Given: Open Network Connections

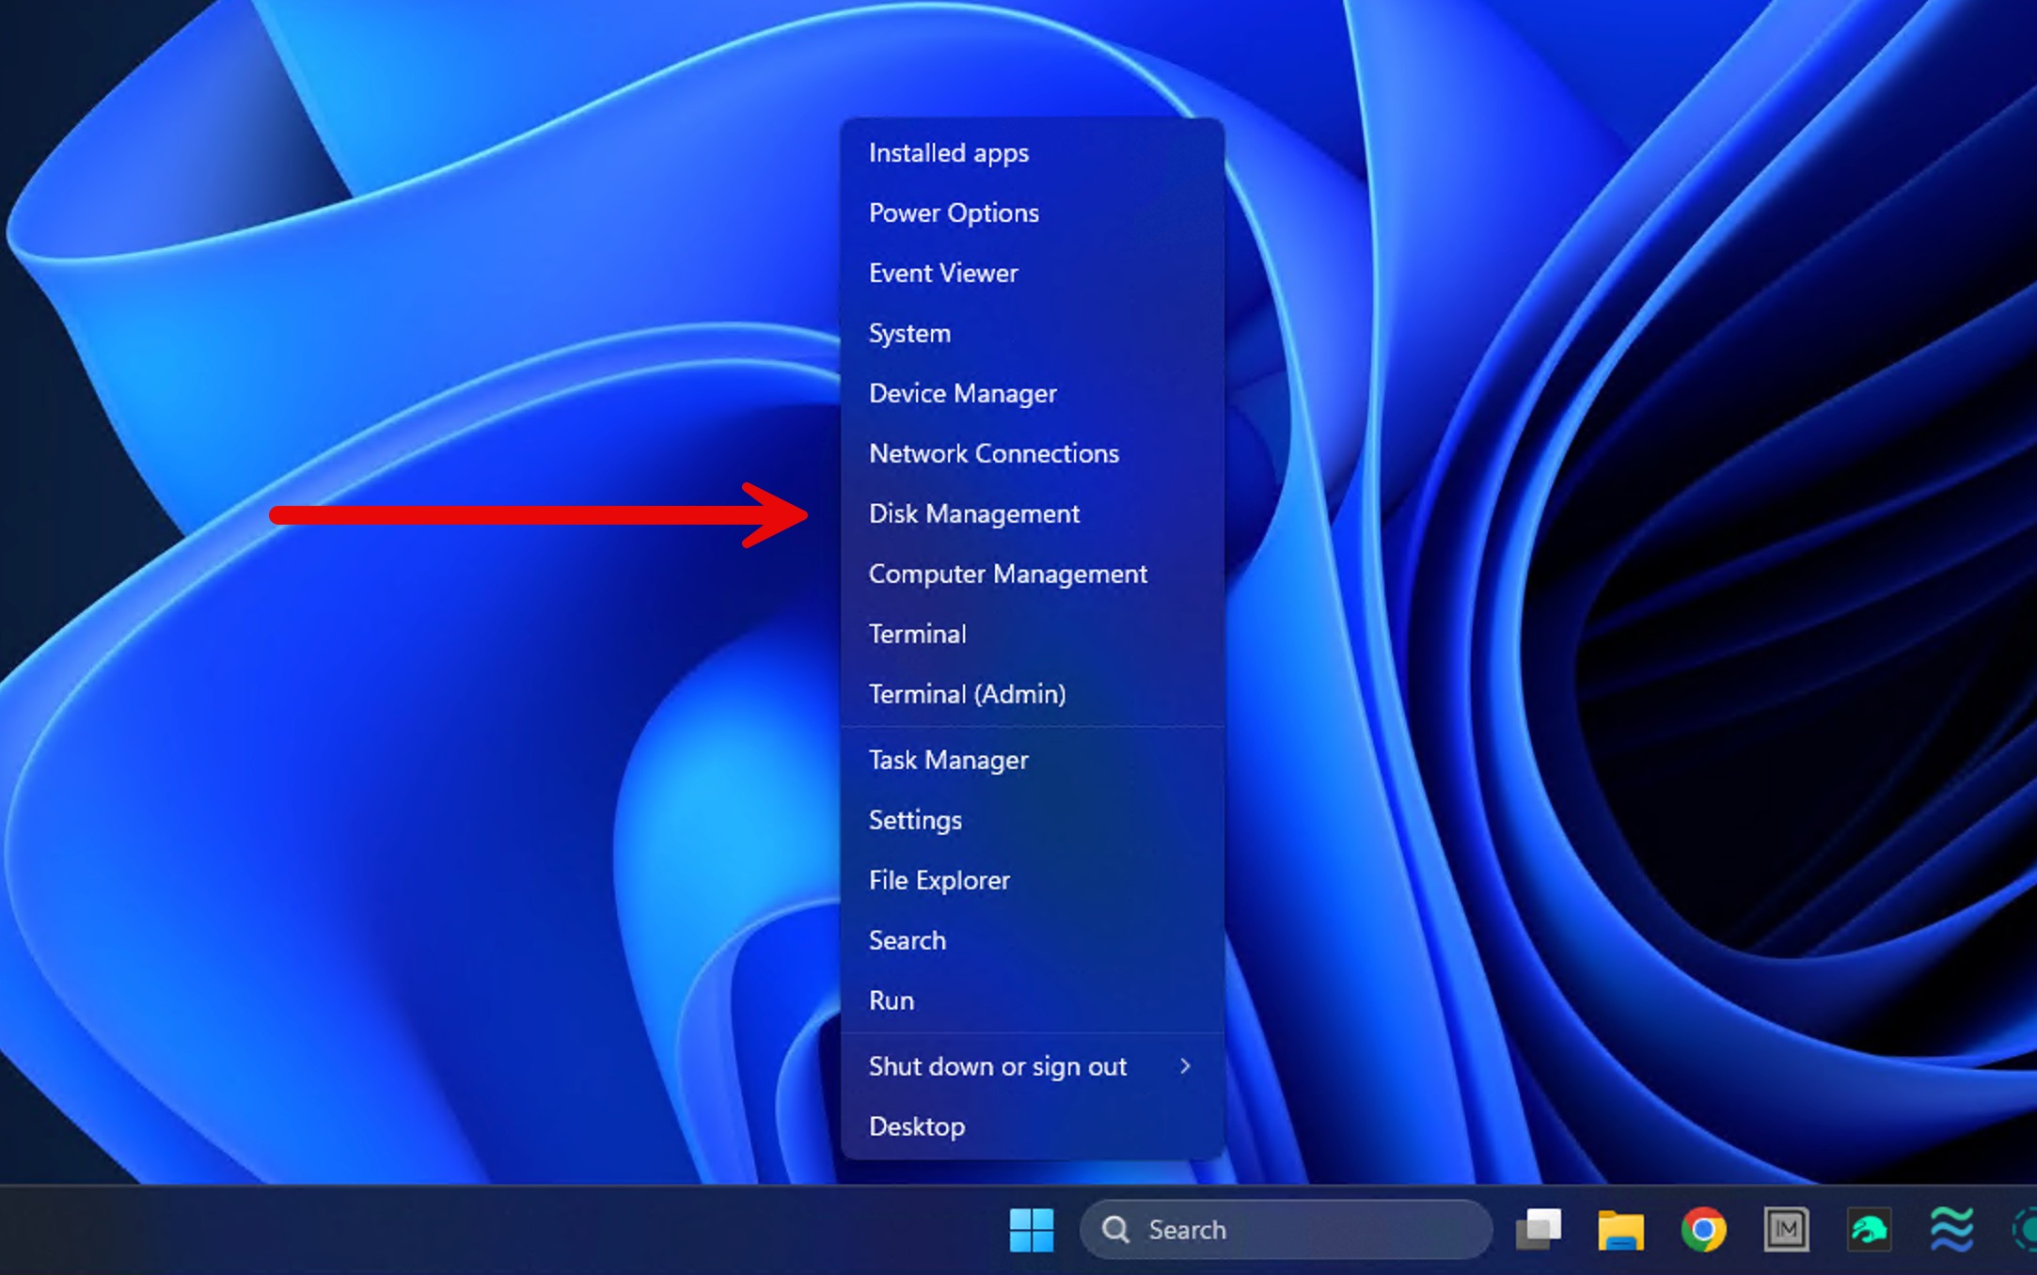Looking at the screenshot, I should coord(1032,453).
